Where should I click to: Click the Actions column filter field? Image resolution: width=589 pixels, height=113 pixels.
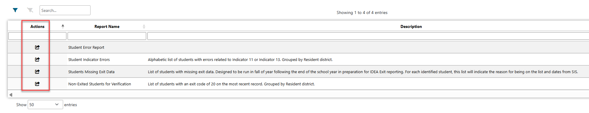[x=37, y=36]
